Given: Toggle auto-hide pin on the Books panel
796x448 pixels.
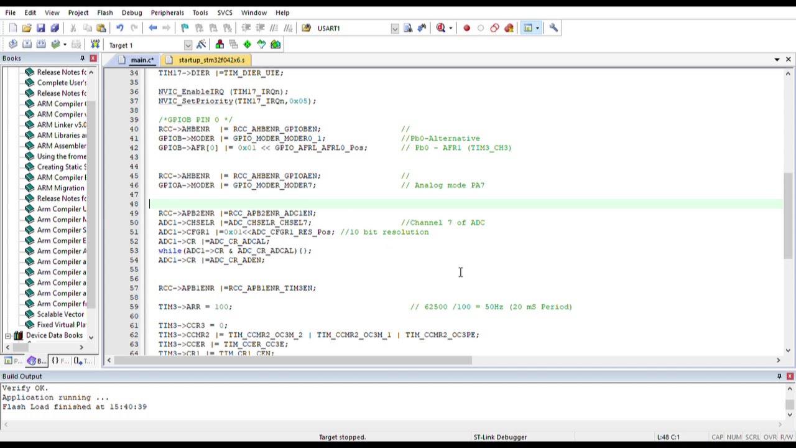Looking at the screenshot, I should pyautogui.click(x=82, y=58).
